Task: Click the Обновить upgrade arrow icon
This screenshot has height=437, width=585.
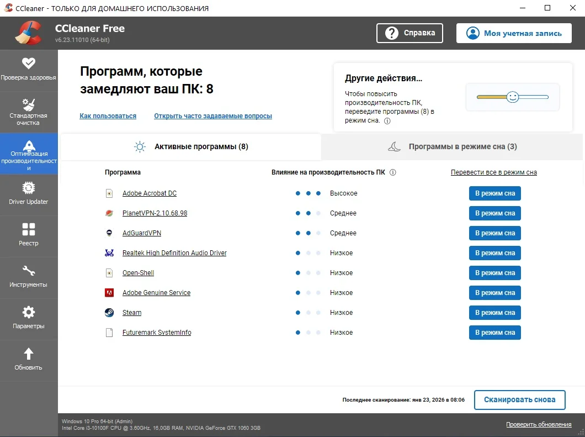Action: pyautogui.click(x=29, y=354)
